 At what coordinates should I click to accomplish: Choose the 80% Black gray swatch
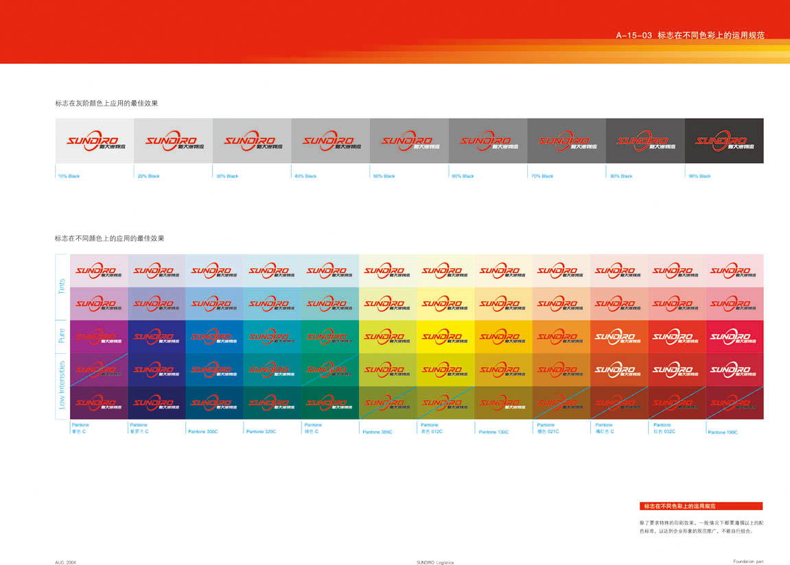645,141
